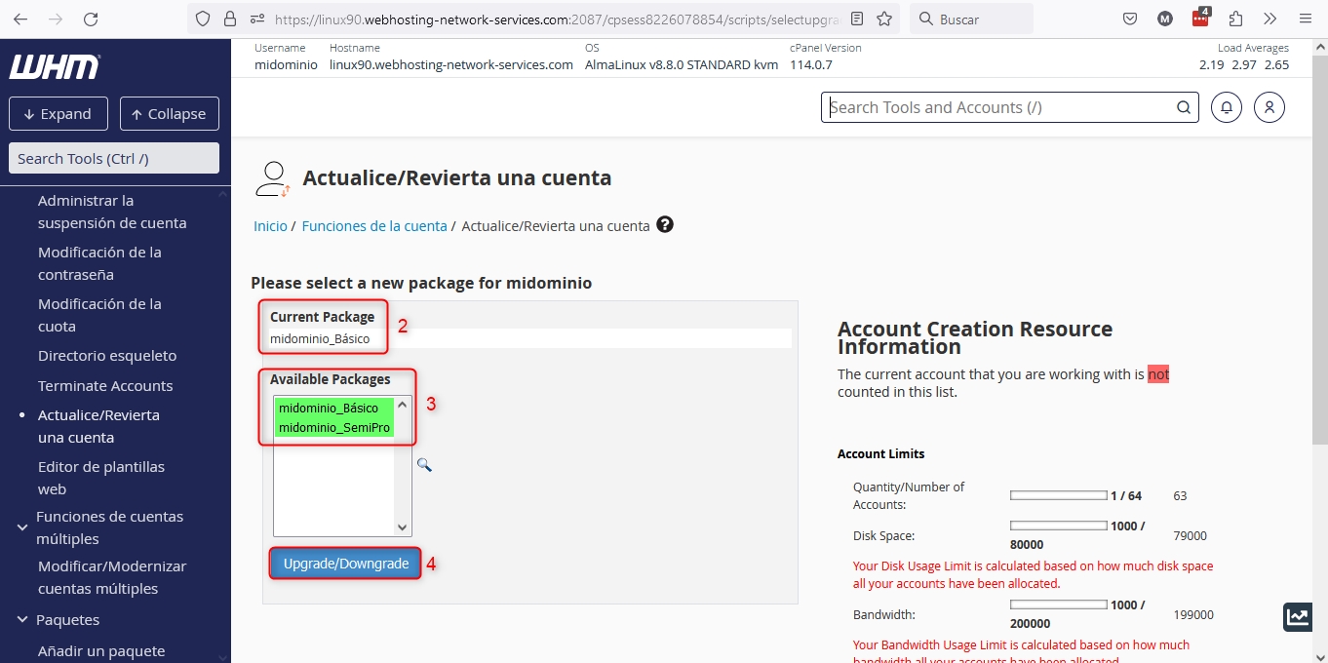Screen dimensions: 1328x663
Task: Open the user account profile icon
Action: click(1269, 107)
